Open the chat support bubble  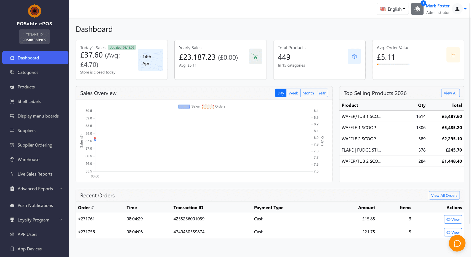(x=457, y=244)
